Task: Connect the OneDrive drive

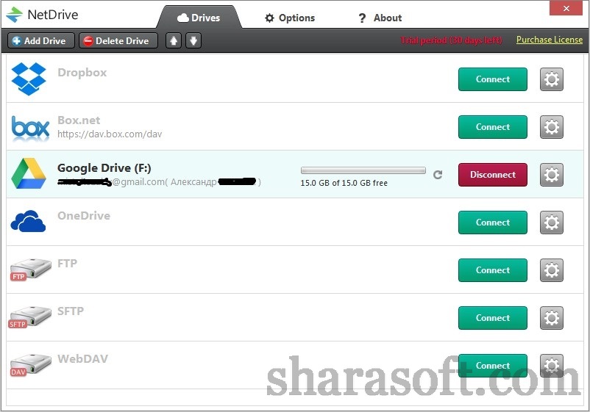Action: (x=493, y=223)
